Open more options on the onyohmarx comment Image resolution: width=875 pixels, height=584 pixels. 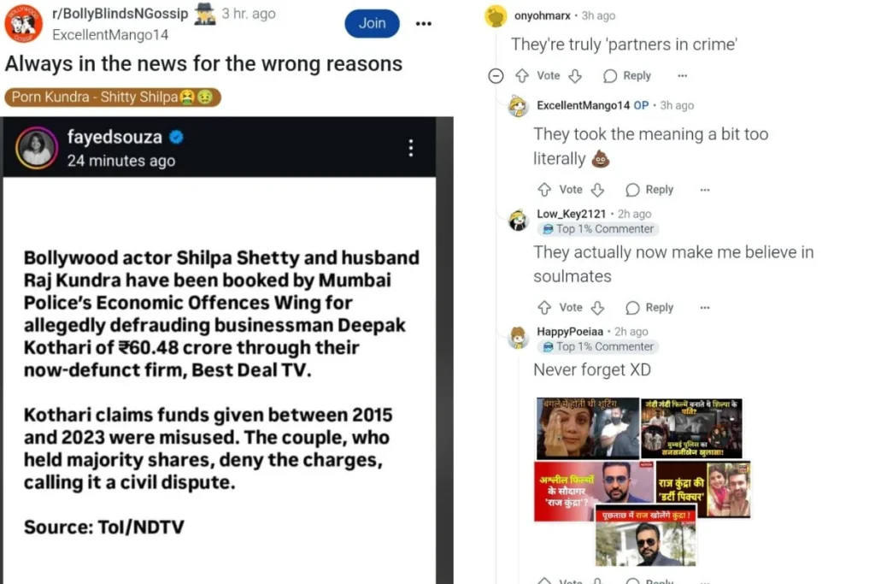pyautogui.click(x=683, y=76)
